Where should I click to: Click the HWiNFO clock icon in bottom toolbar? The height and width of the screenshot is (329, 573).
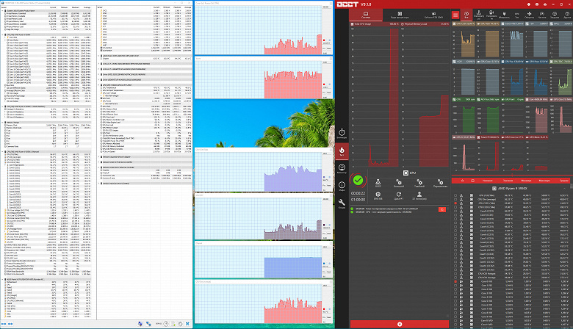tap(166, 324)
